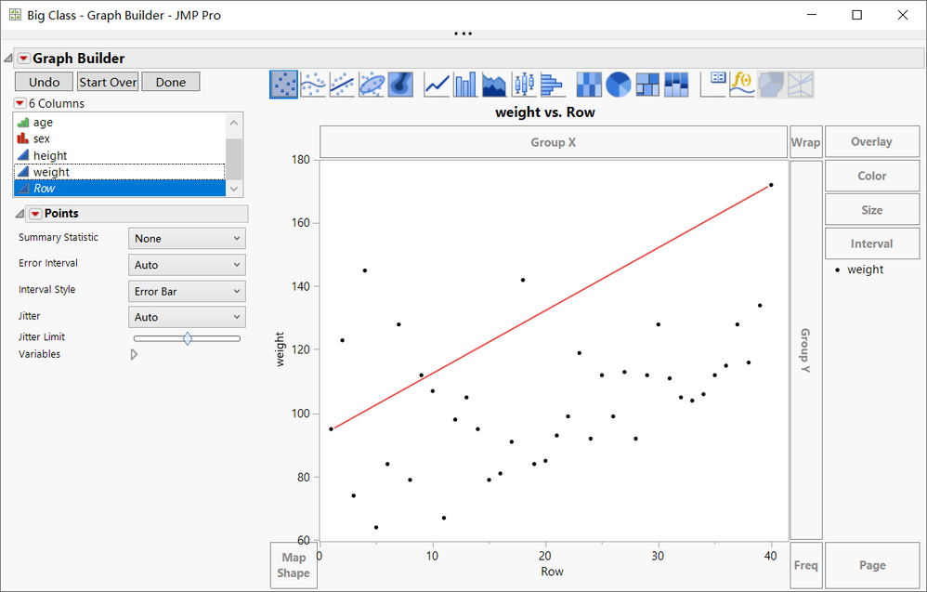Click the Map Shape drop zone

[x=294, y=565]
